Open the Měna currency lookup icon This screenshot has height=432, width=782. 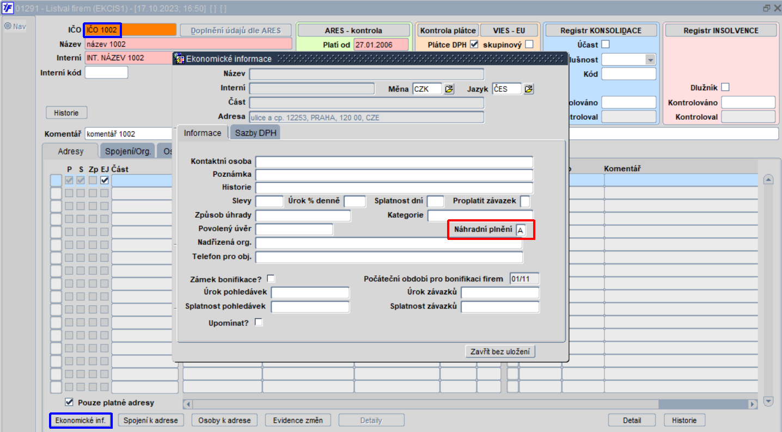449,89
